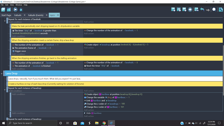Open the View menu
Viewport: 224px width, 126px height.
(x=12, y=5)
